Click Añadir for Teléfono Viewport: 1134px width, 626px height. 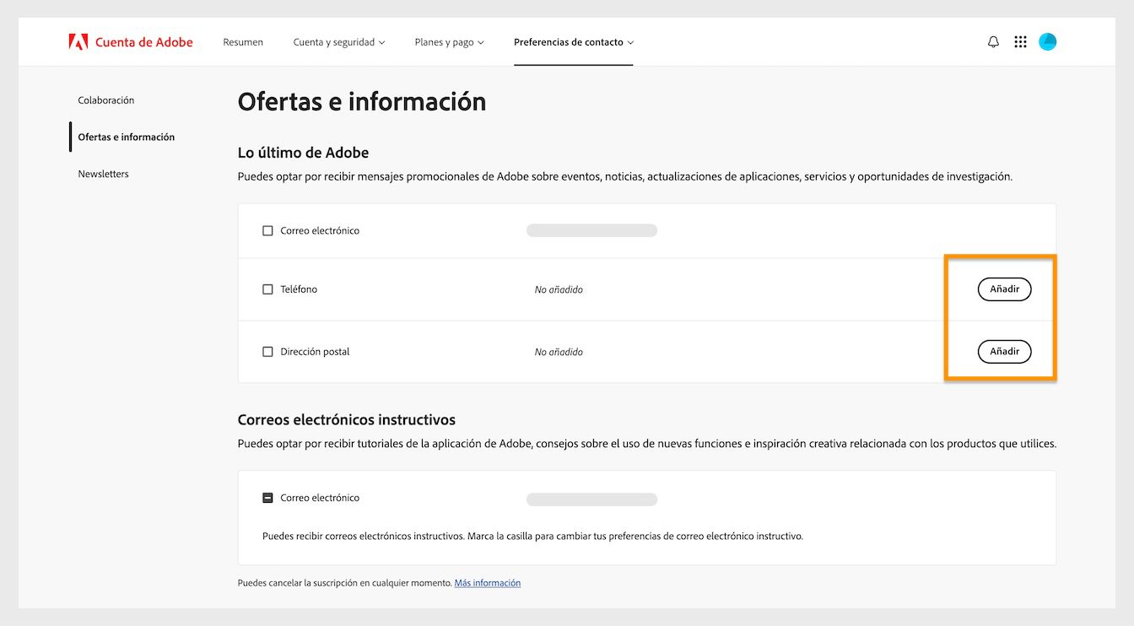tap(1004, 289)
